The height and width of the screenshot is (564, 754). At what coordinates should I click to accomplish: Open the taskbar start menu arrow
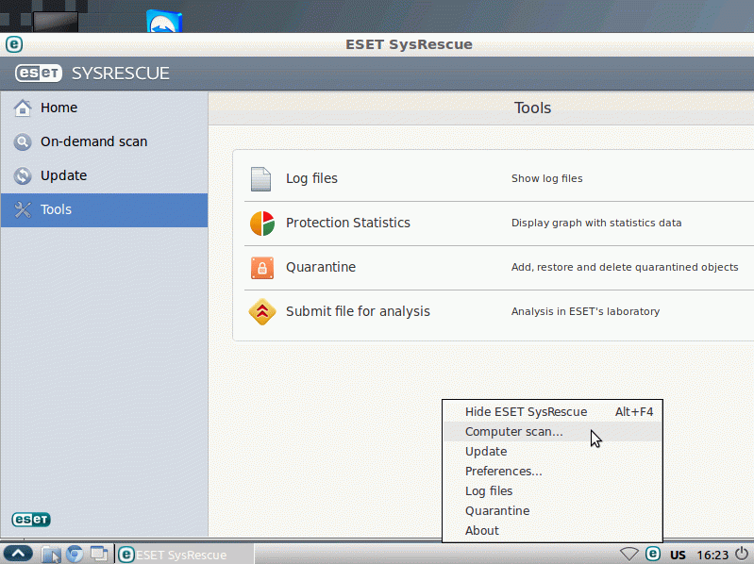(x=18, y=554)
